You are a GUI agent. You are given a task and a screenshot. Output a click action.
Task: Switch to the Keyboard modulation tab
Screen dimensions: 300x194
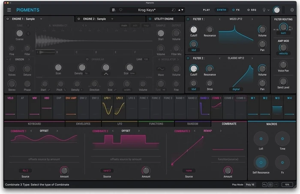34,124
